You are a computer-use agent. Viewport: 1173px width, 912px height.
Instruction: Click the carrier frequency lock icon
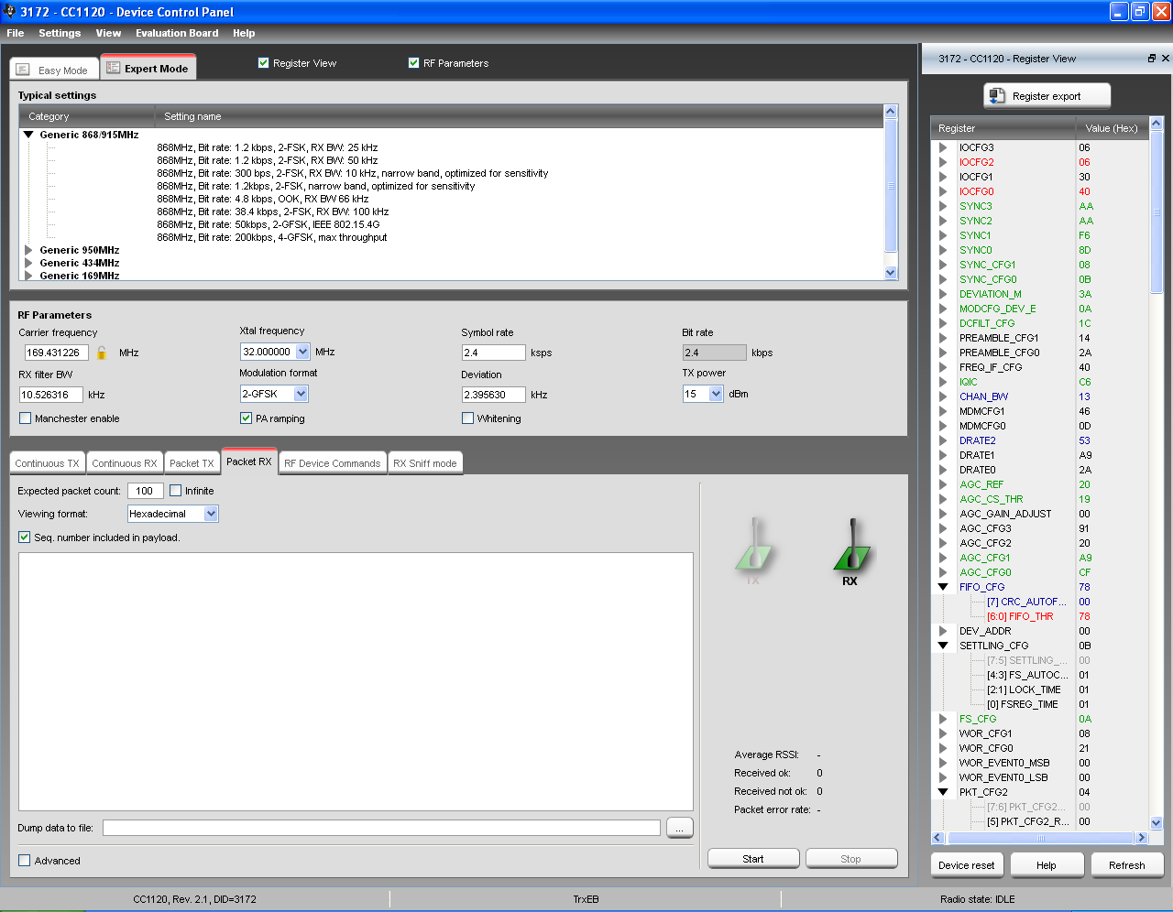pyautogui.click(x=102, y=353)
